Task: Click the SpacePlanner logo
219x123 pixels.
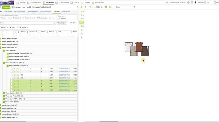Action: (7, 3)
